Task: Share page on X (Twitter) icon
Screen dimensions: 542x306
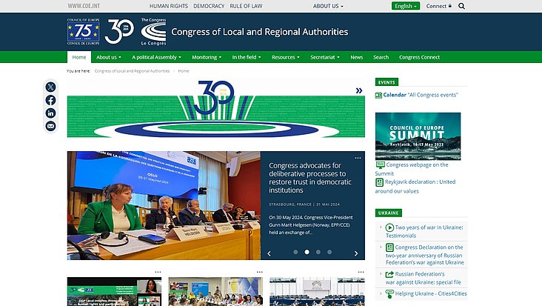Action: [x=50, y=87]
